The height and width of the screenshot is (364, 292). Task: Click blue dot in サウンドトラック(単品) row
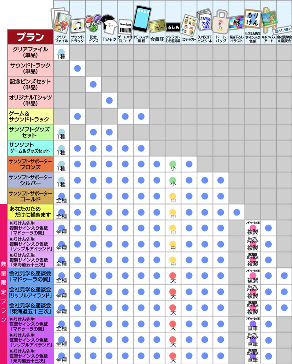[77, 68]
